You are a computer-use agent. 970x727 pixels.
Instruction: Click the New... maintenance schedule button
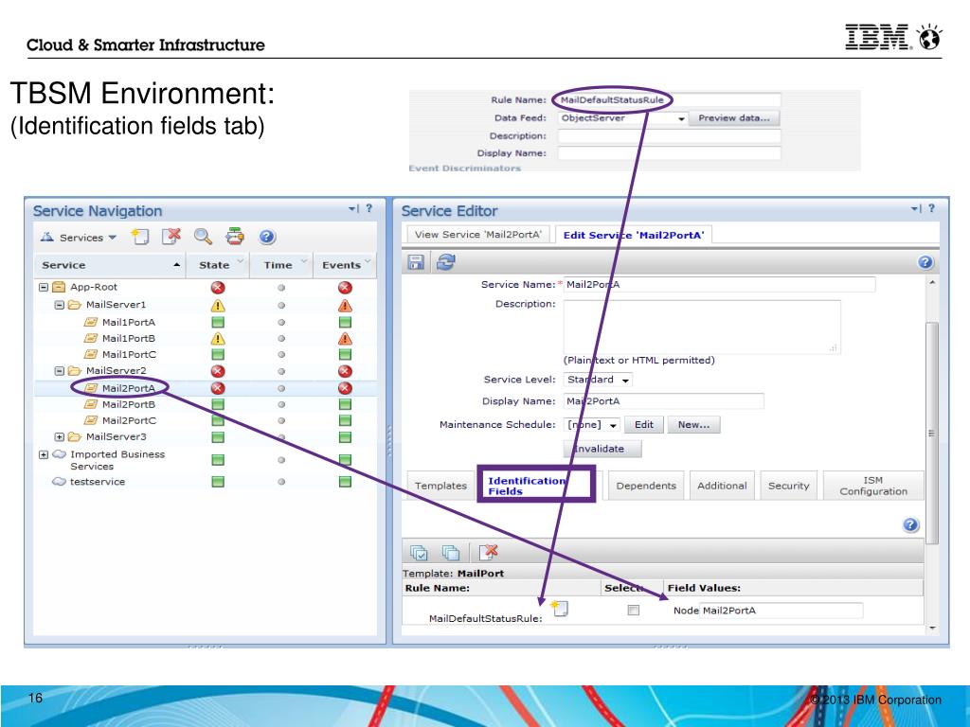tap(693, 425)
